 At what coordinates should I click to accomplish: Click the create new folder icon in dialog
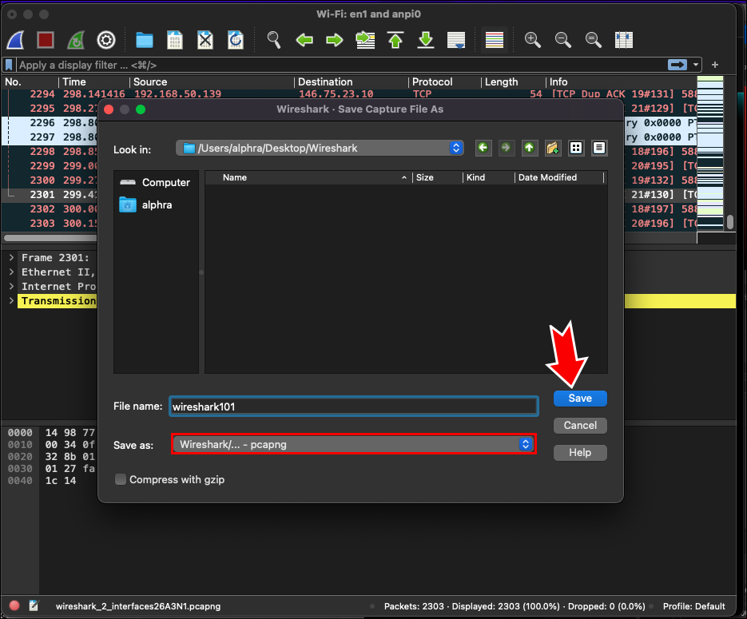[552, 148]
